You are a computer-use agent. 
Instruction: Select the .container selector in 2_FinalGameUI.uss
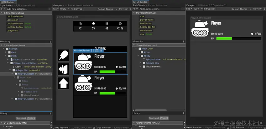pyautogui.click(x=13, y=20)
